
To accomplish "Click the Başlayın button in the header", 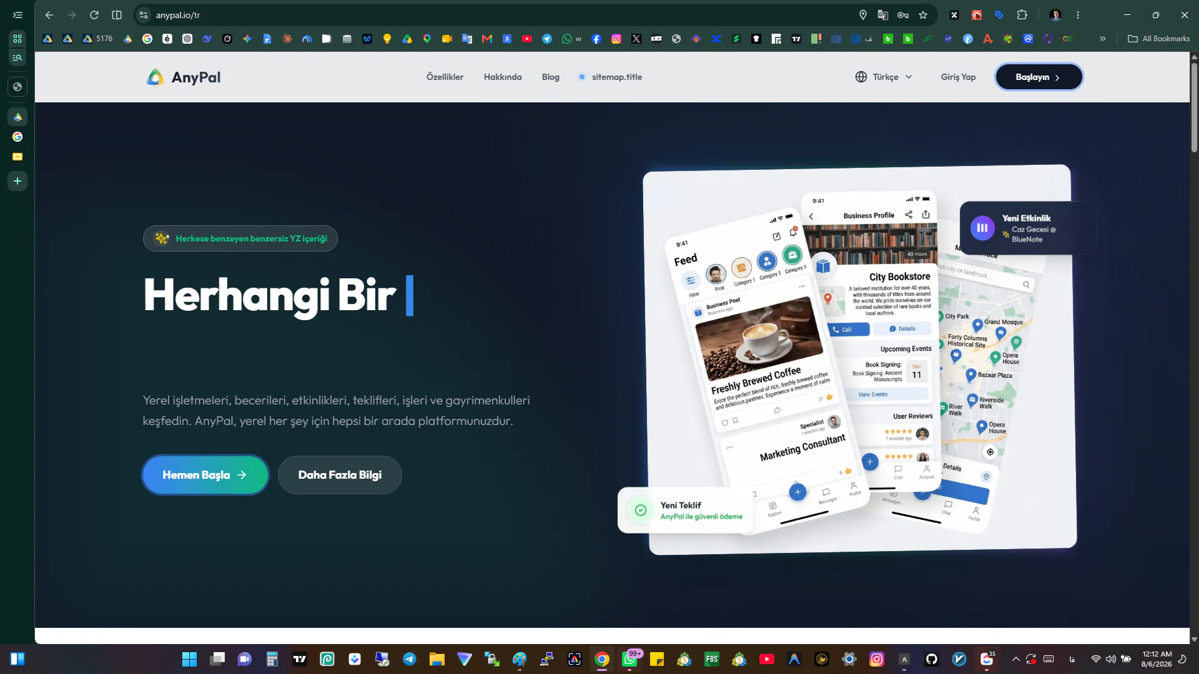I will click(x=1039, y=77).
